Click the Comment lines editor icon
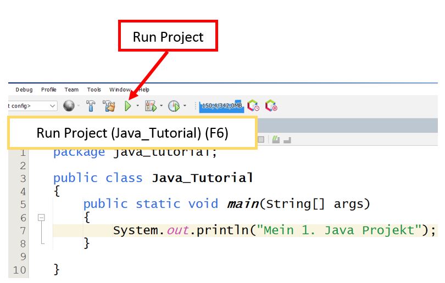Image resolution: width=445 pixels, height=283 pixels. tap(276, 139)
